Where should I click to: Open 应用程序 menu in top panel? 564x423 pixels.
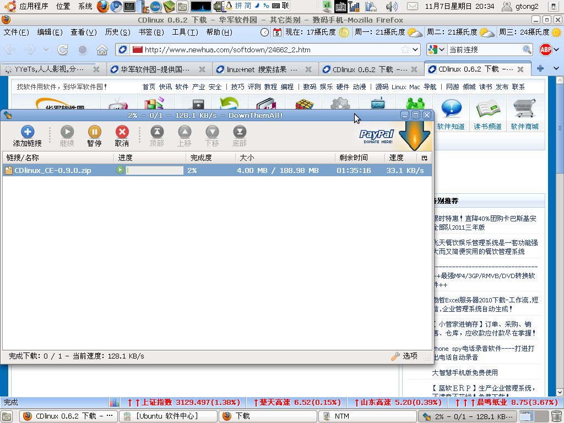(34, 6)
